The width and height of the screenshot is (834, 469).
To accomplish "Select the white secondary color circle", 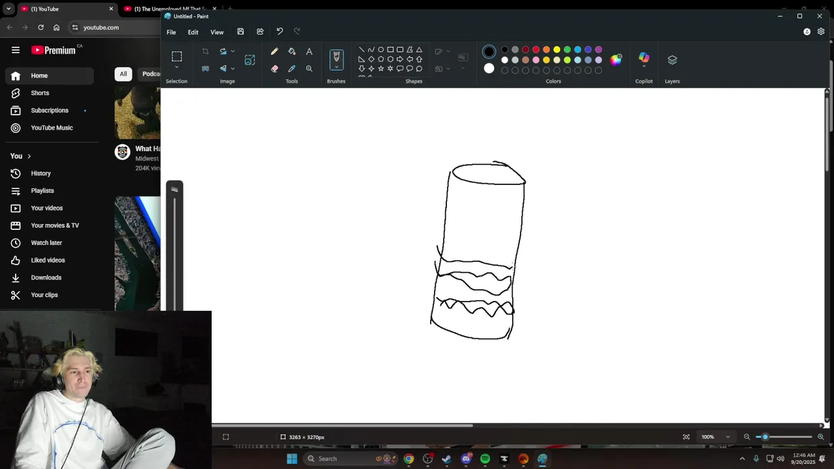I will pyautogui.click(x=489, y=68).
